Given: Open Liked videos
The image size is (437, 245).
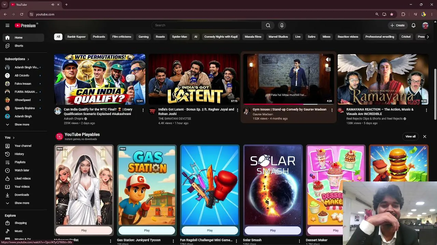Looking at the screenshot, I should [23, 178].
